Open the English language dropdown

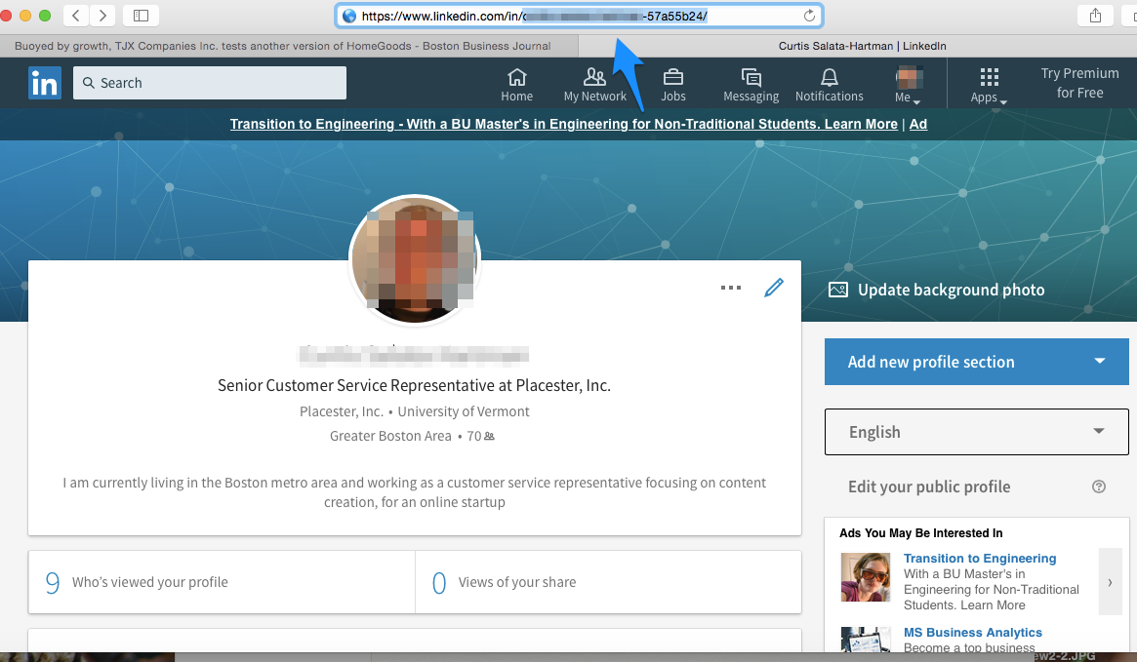pyautogui.click(x=976, y=432)
